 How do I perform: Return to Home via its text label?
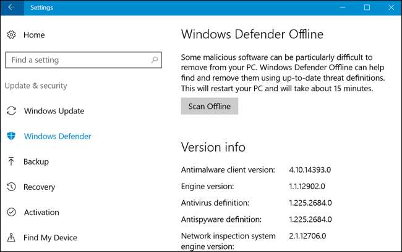pos(34,35)
